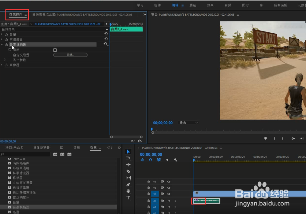The image size is (306, 214).
Task: Open Program monitor panel menu icon
Action: (238, 15)
